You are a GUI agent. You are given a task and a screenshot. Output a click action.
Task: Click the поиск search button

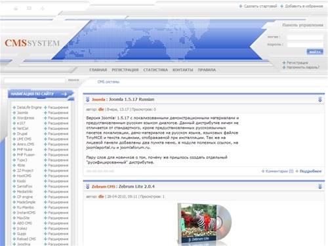click(73, 80)
